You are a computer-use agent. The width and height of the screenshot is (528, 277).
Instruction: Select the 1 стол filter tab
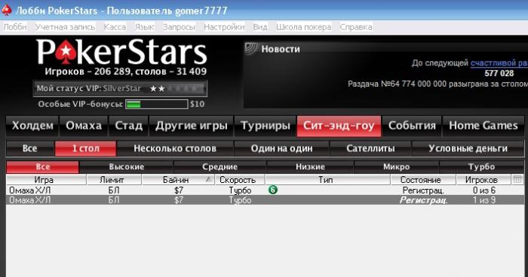(x=85, y=148)
